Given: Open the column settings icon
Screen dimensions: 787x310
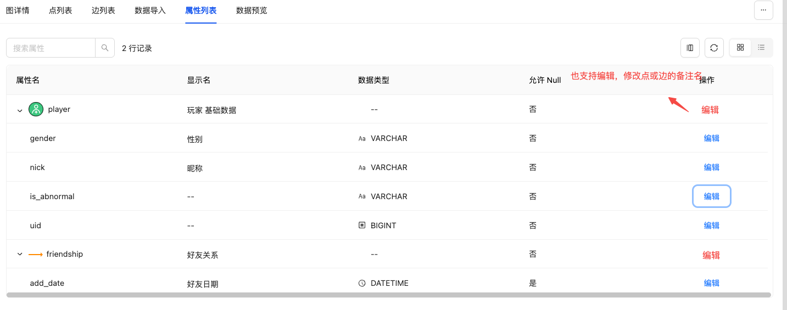Looking at the screenshot, I should (690, 48).
